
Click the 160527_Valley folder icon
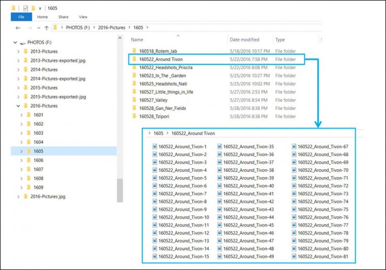pos(134,100)
